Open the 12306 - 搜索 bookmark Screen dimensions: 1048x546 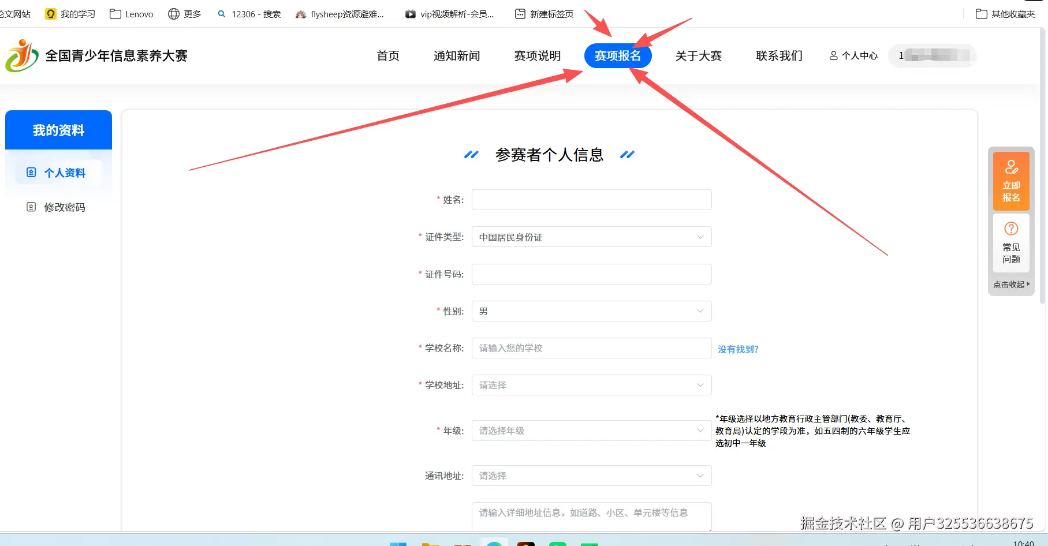coord(249,14)
